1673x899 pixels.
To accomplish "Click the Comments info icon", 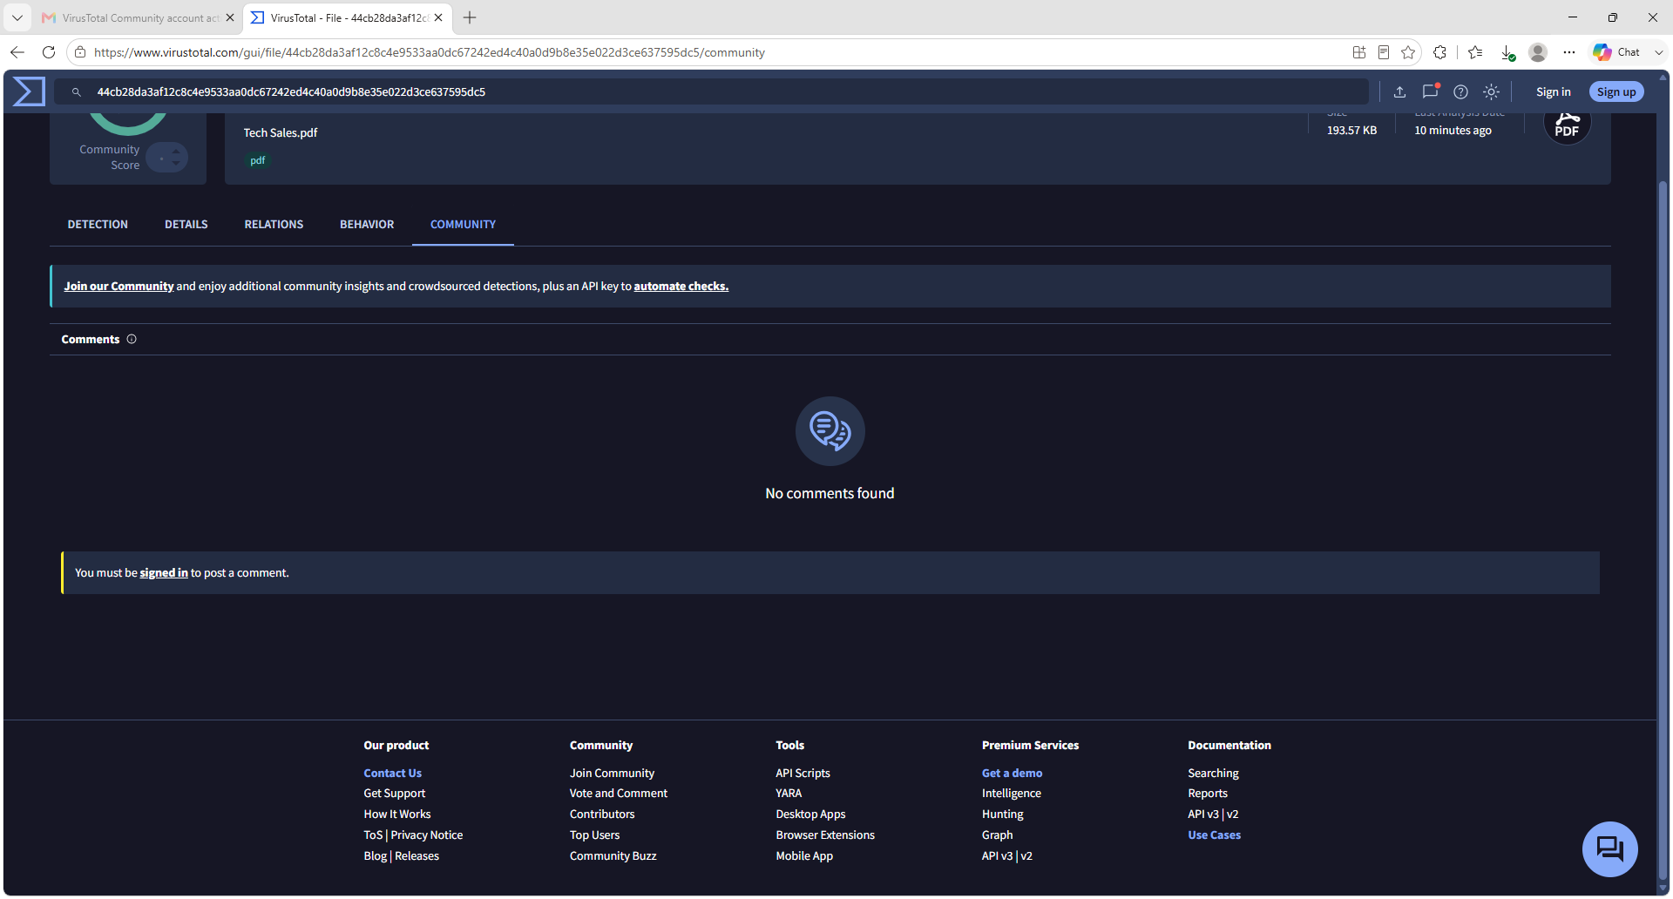I will pos(132,340).
